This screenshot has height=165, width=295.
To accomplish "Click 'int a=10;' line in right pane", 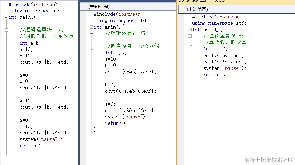I will pyautogui.click(x=215, y=49).
